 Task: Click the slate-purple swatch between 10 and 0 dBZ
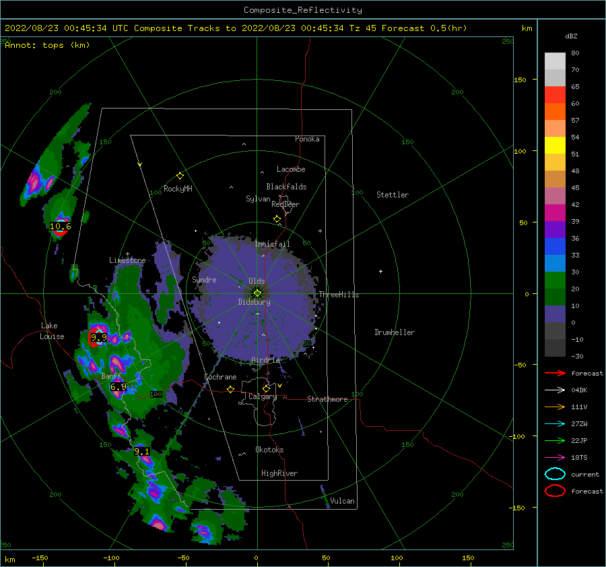pyautogui.click(x=555, y=314)
